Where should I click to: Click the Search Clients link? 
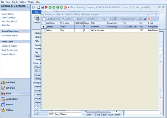coord(7,14)
